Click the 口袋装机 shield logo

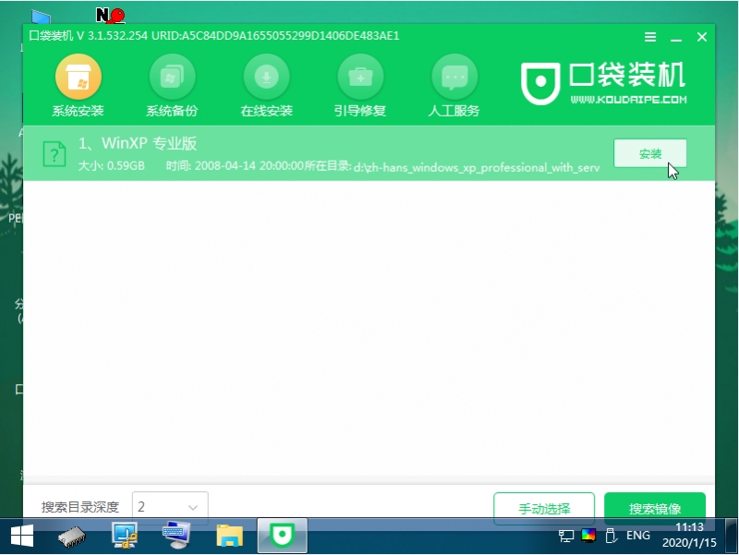point(540,81)
